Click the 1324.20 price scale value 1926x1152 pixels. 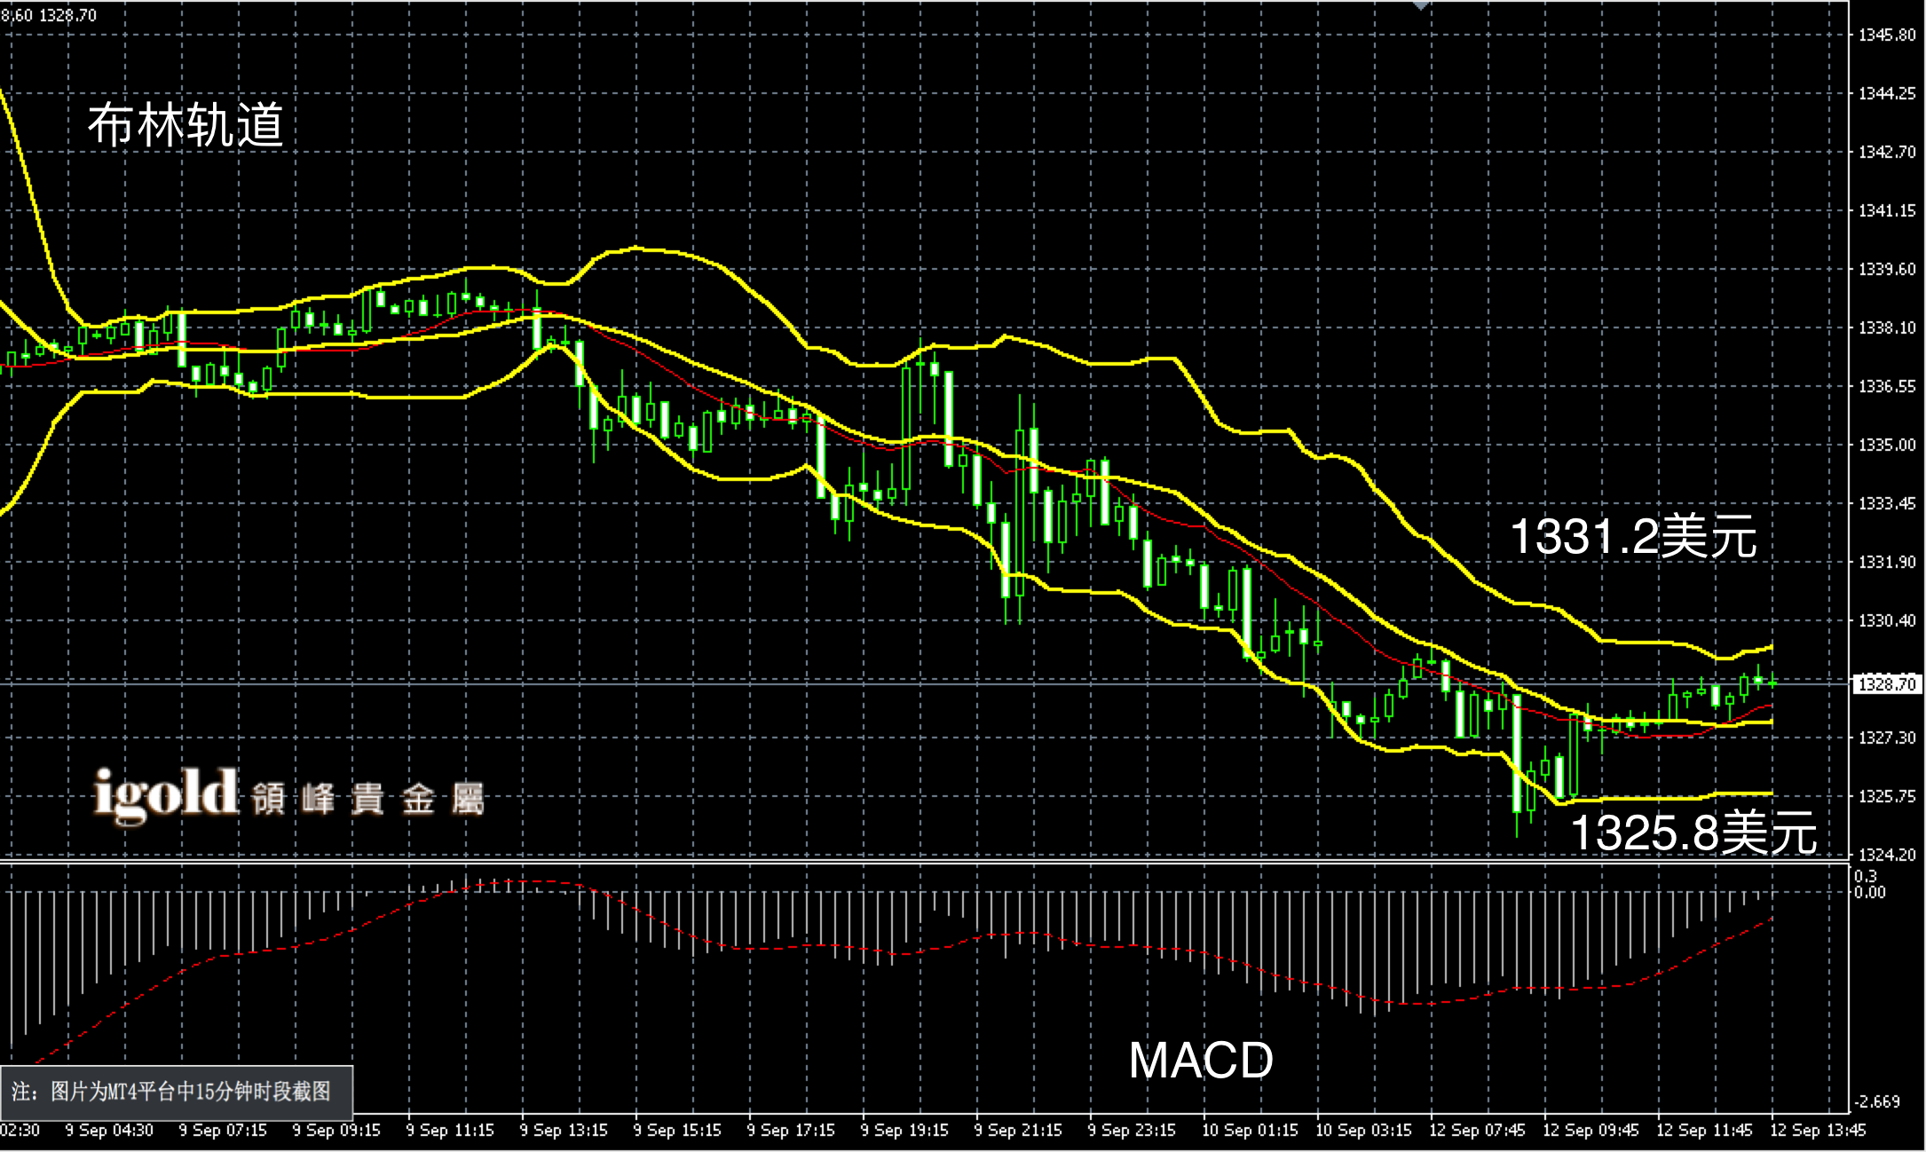point(1888,855)
